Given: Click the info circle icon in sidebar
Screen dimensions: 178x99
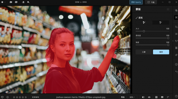Looking at the screenshot, I should click(x=176, y=64).
